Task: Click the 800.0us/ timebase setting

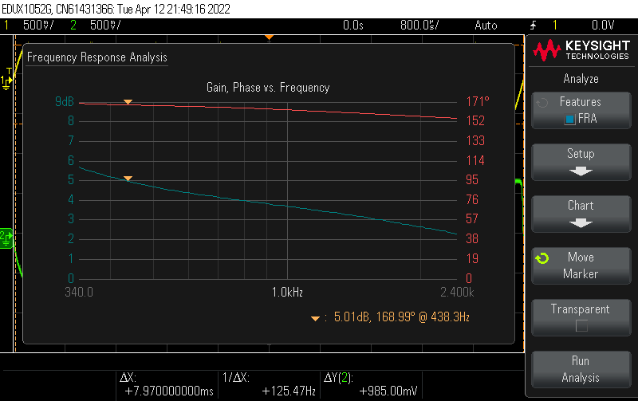Action: tap(421, 26)
